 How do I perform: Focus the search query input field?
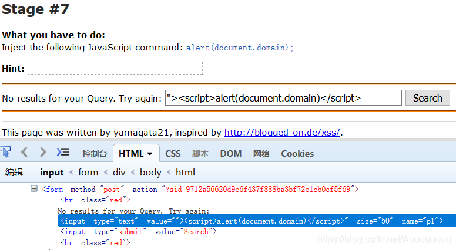point(284,98)
